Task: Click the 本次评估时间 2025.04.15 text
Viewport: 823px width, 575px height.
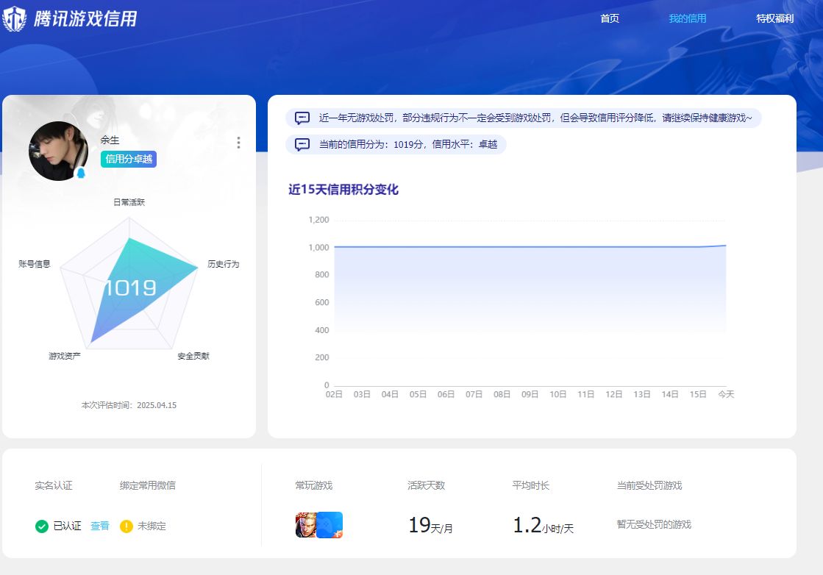Action: pos(129,405)
